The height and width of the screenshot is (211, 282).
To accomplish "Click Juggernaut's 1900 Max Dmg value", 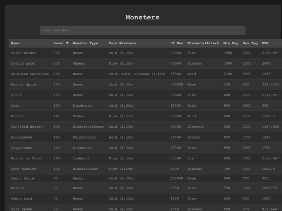I will [247, 148].
